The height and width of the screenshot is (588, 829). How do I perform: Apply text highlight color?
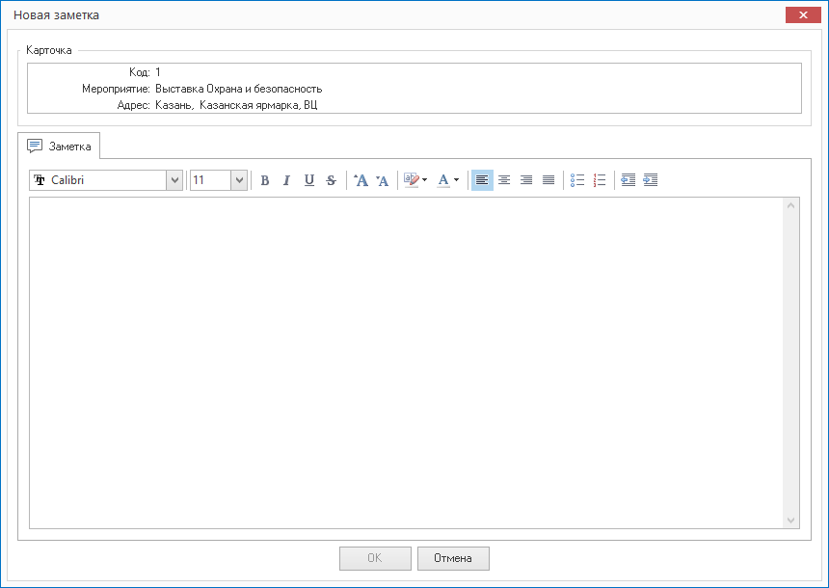pos(411,180)
